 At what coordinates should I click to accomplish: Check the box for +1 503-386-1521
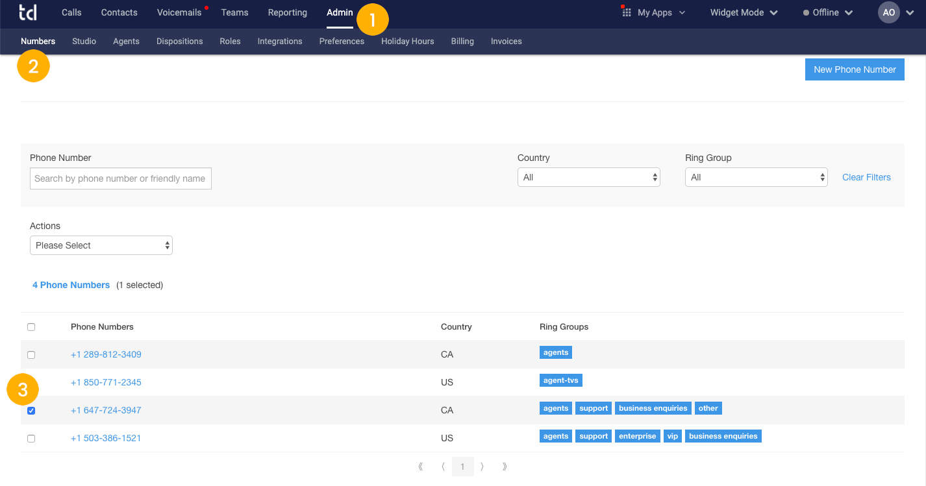(31, 439)
